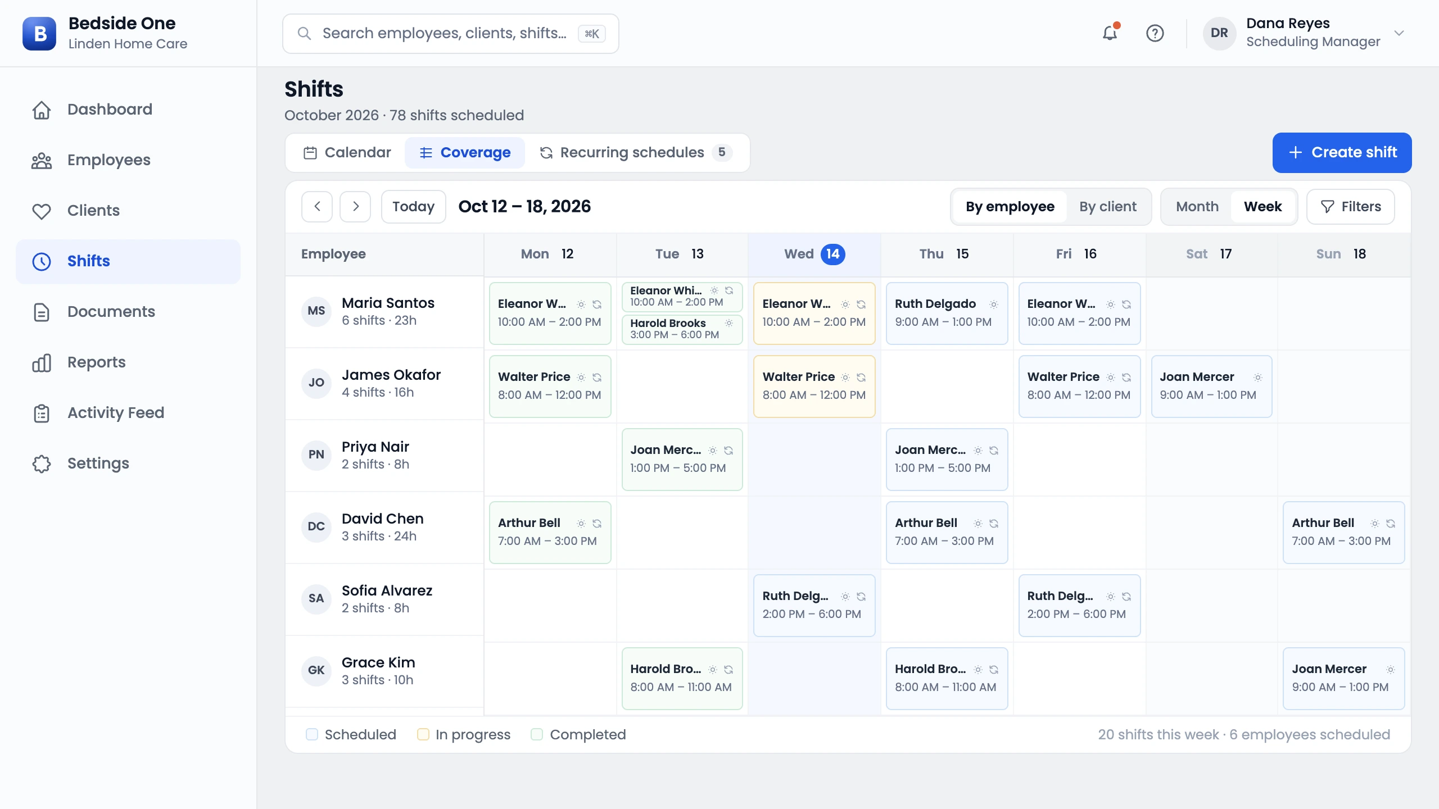Click the Create shift button
The height and width of the screenshot is (809, 1439).
click(1342, 153)
